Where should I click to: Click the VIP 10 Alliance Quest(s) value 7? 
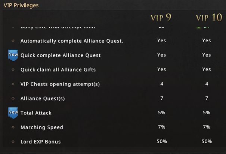click(207, 98)
